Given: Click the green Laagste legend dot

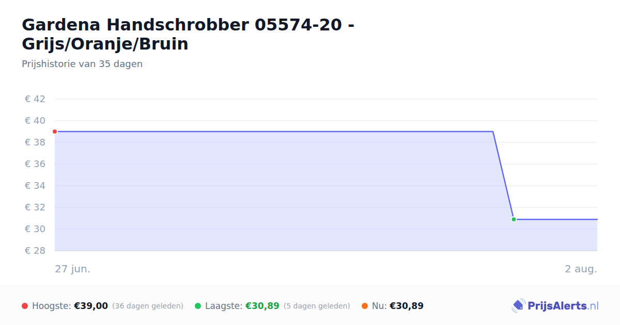Looking at the screenshot, I should coord(198,306).
